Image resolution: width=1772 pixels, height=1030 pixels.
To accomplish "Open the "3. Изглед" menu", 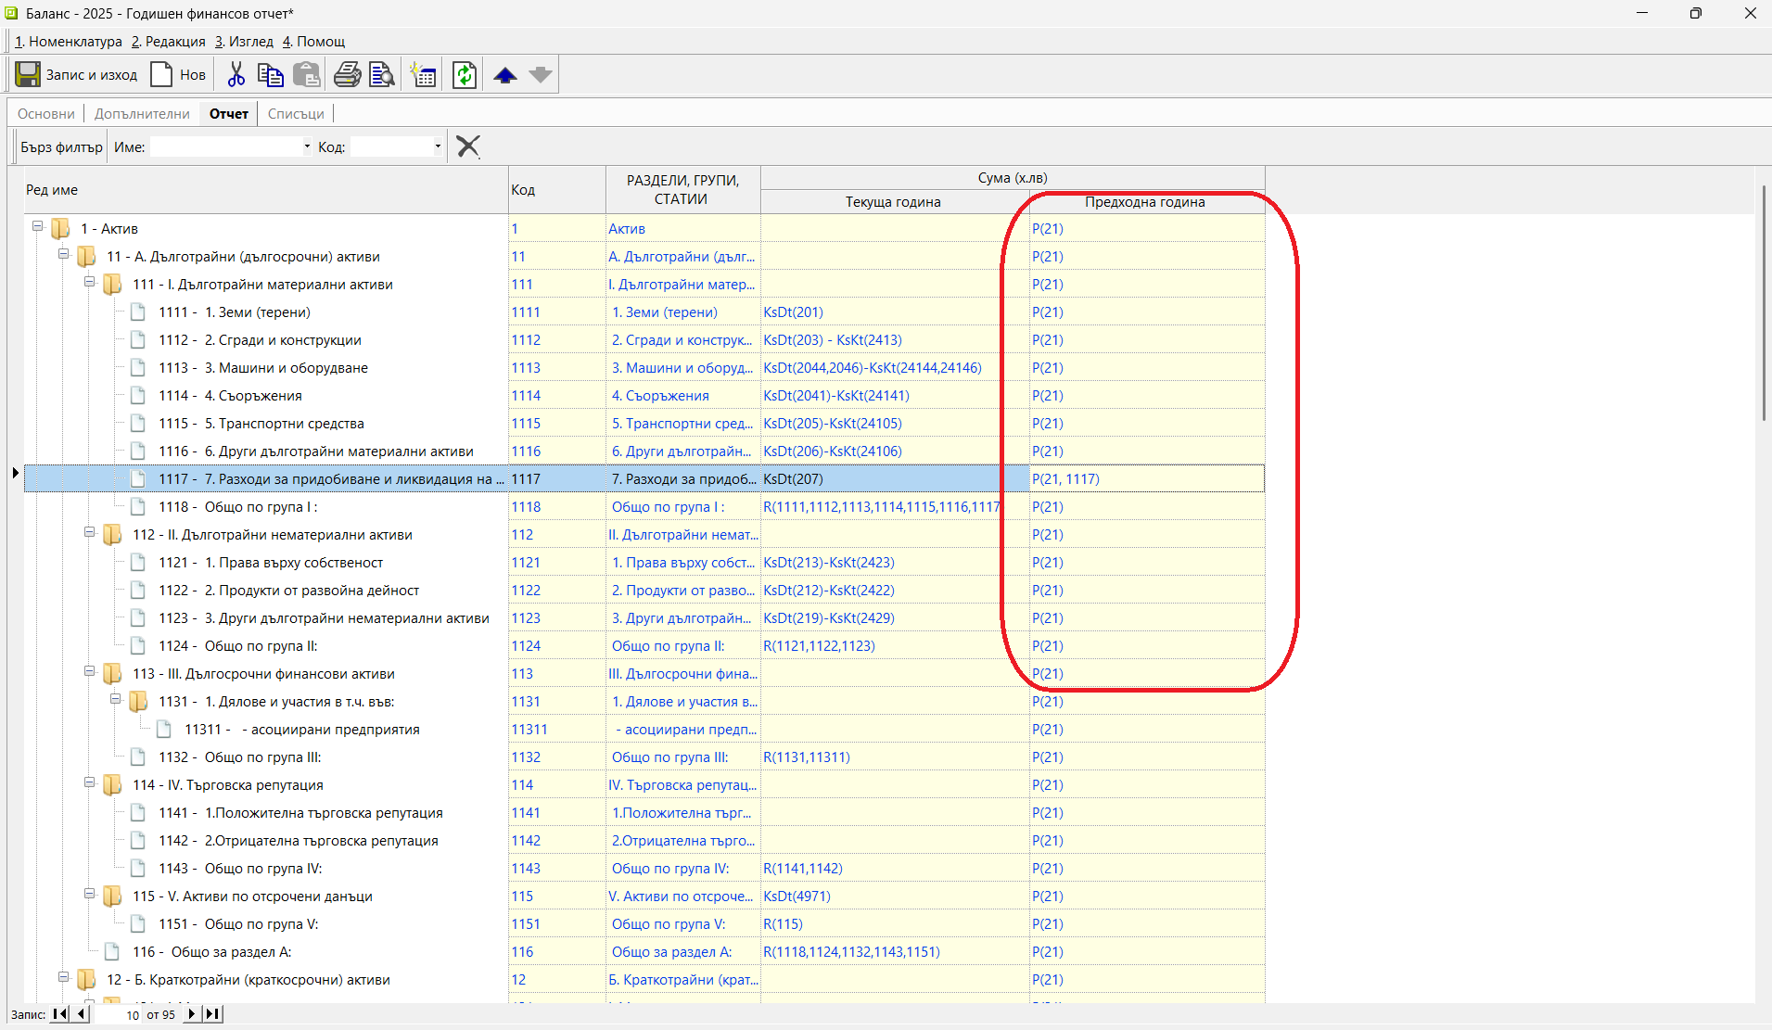I will (243, 41).
